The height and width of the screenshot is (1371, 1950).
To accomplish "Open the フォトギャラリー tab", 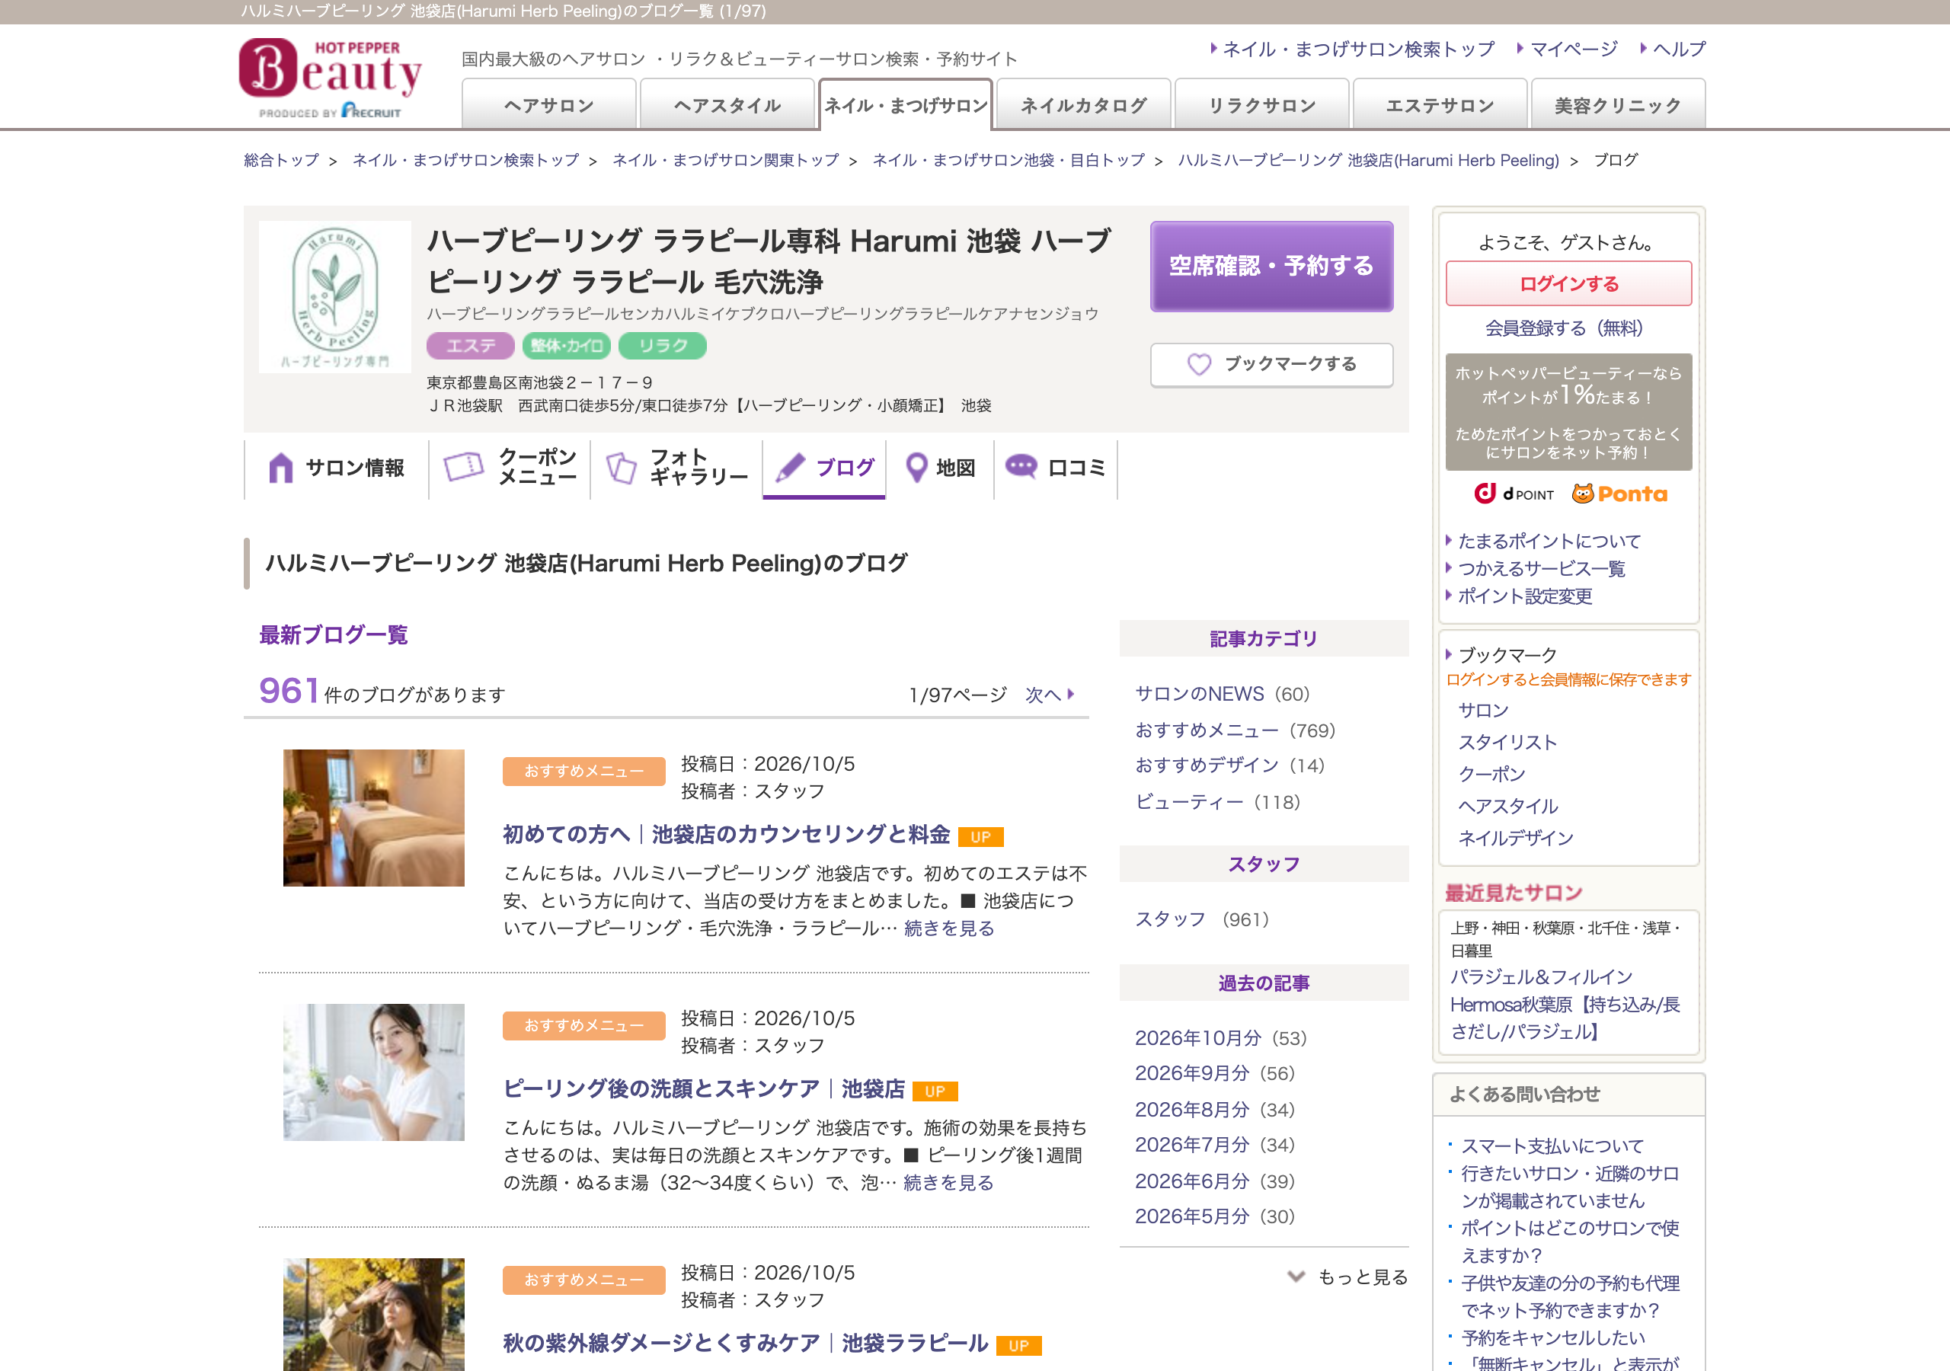I will (x=677, y=468).
